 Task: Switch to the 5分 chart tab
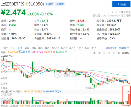[87, 48]
